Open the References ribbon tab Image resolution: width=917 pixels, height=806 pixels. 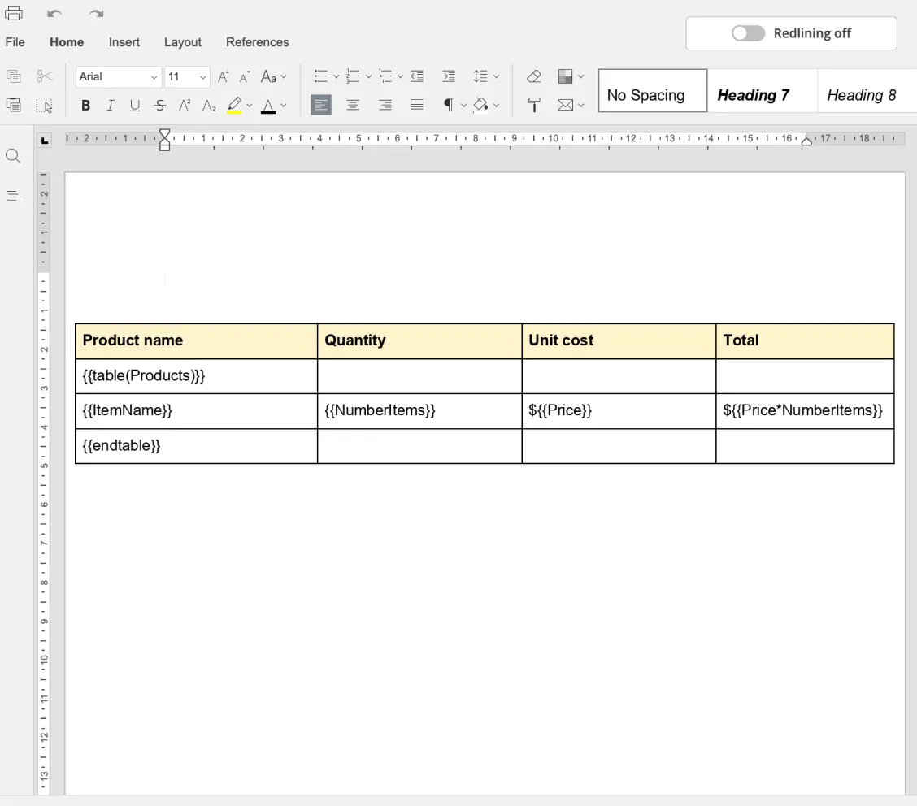[x=257, y=42]
